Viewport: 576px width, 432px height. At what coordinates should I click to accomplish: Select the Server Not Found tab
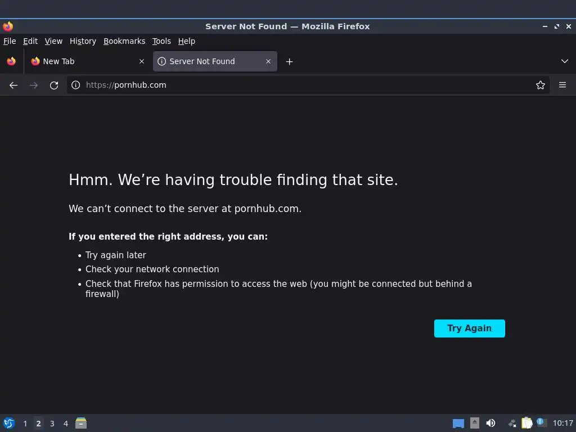[x=215, y=61]
